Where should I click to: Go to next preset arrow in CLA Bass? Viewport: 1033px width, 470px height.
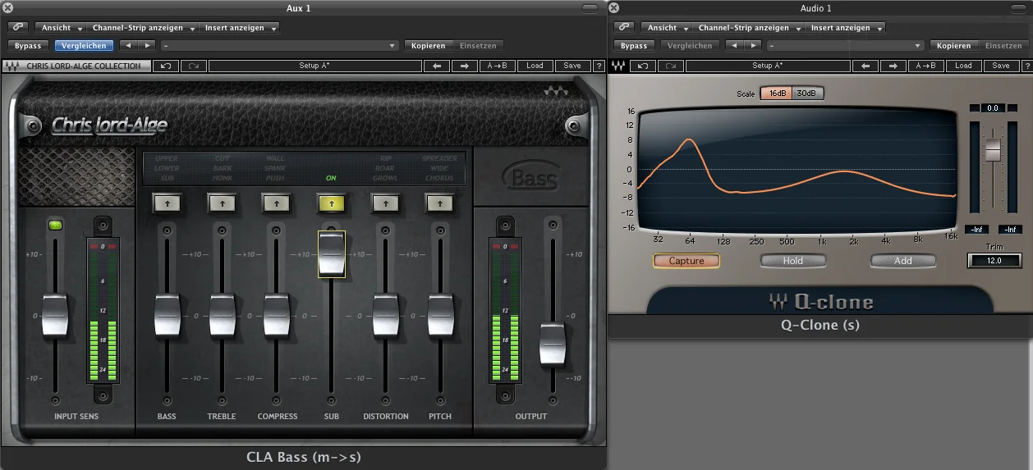(464, 66)
